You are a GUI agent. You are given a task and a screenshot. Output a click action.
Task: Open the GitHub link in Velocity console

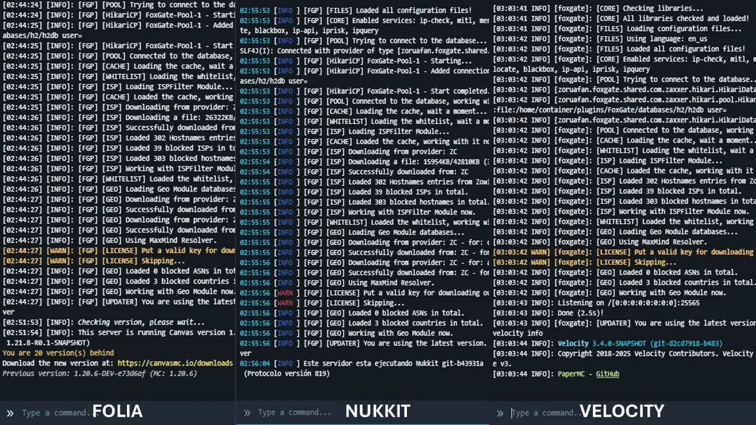[607, 374]
